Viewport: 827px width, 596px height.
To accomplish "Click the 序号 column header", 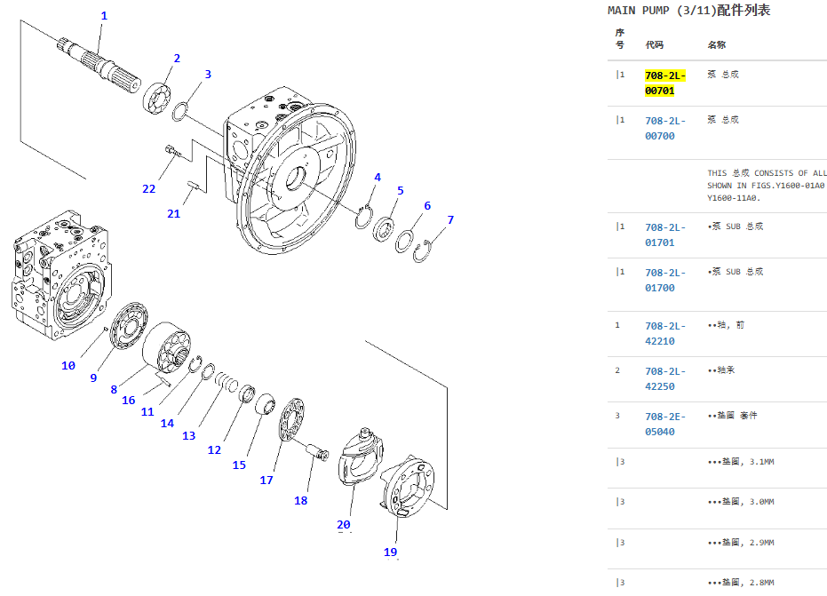I will [x=620, y=38].
